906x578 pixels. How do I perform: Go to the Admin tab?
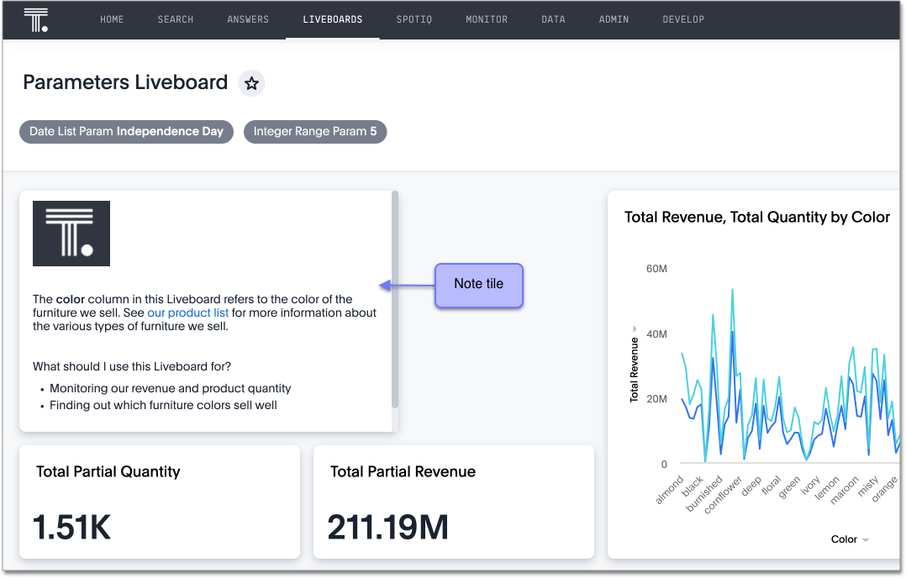click(614, 19)
